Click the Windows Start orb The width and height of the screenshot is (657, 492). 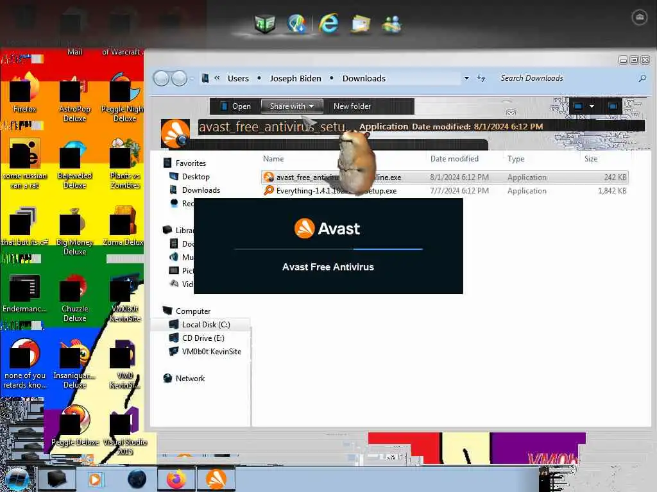[x=17, y=479]
